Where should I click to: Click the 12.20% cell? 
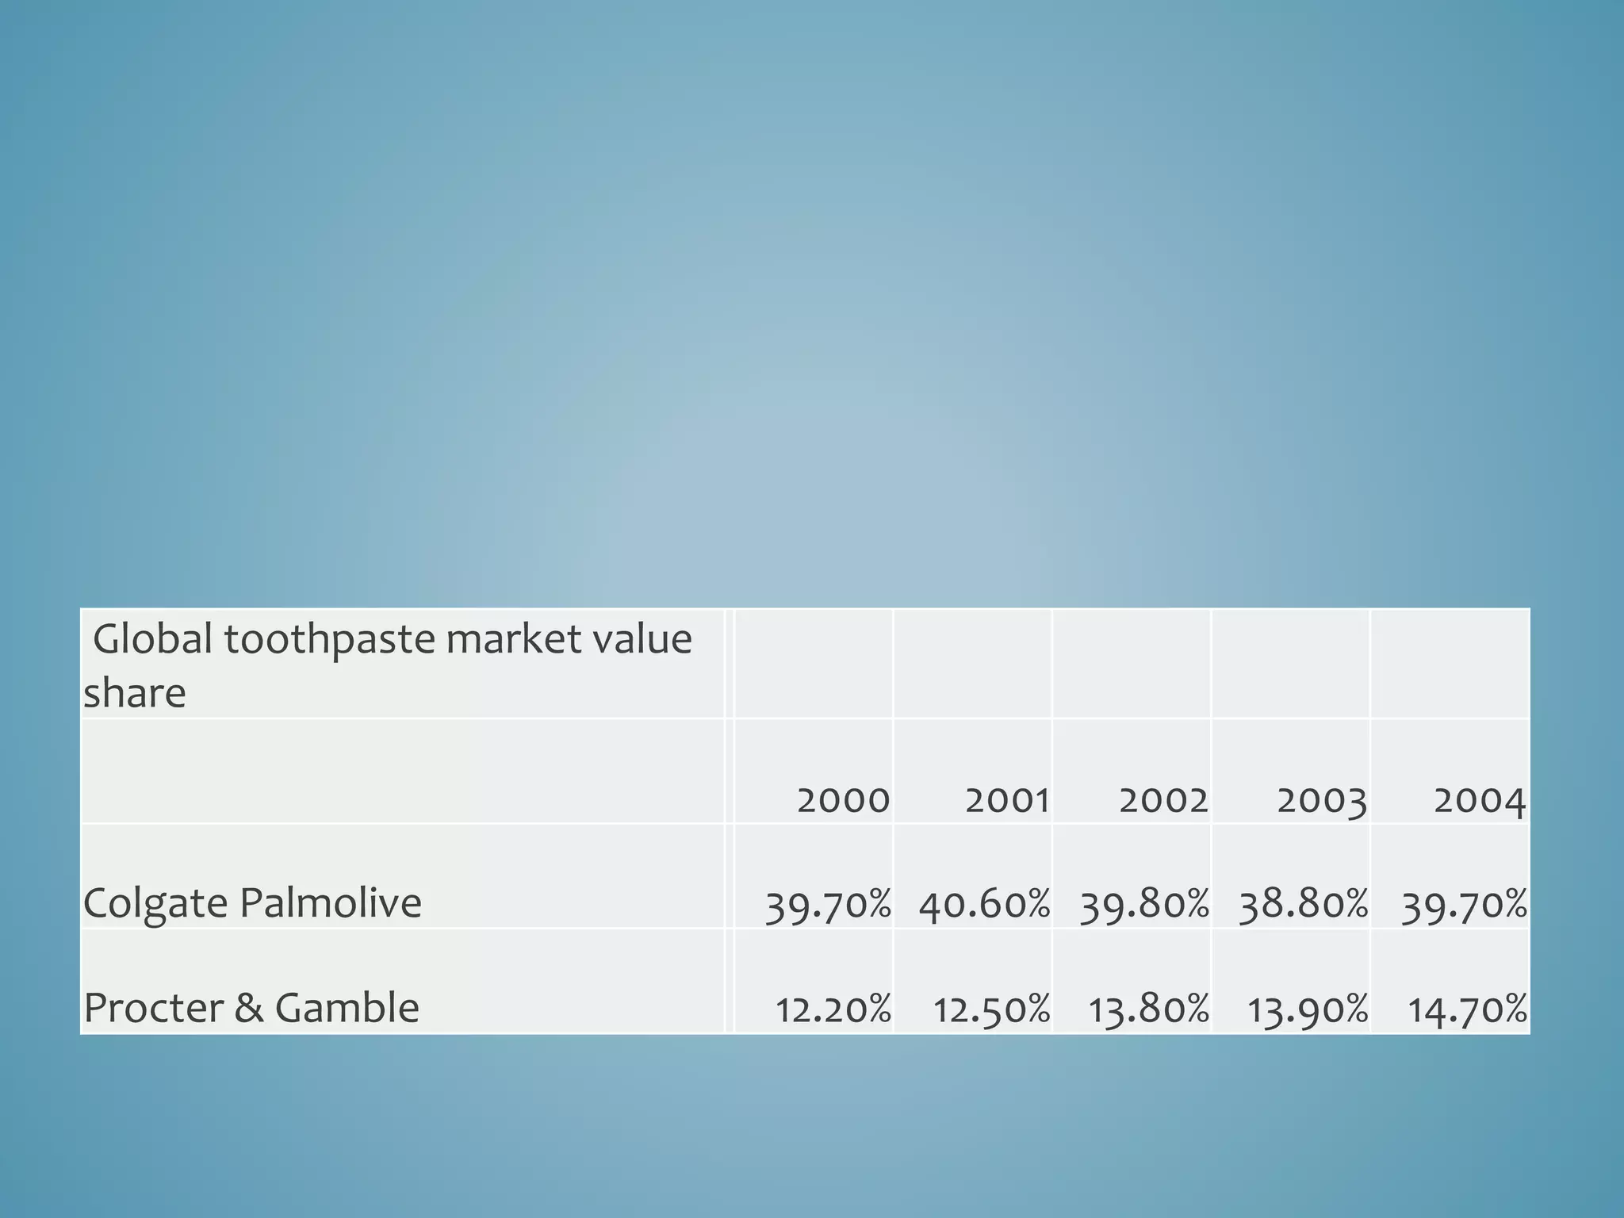tap(814, 982)
